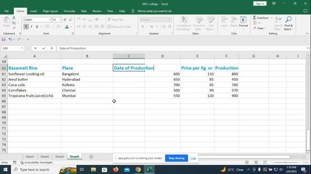Viewport: 311px width, 174px height.
Task: Click the Cut scissors icon
Action: click(14, 18)
